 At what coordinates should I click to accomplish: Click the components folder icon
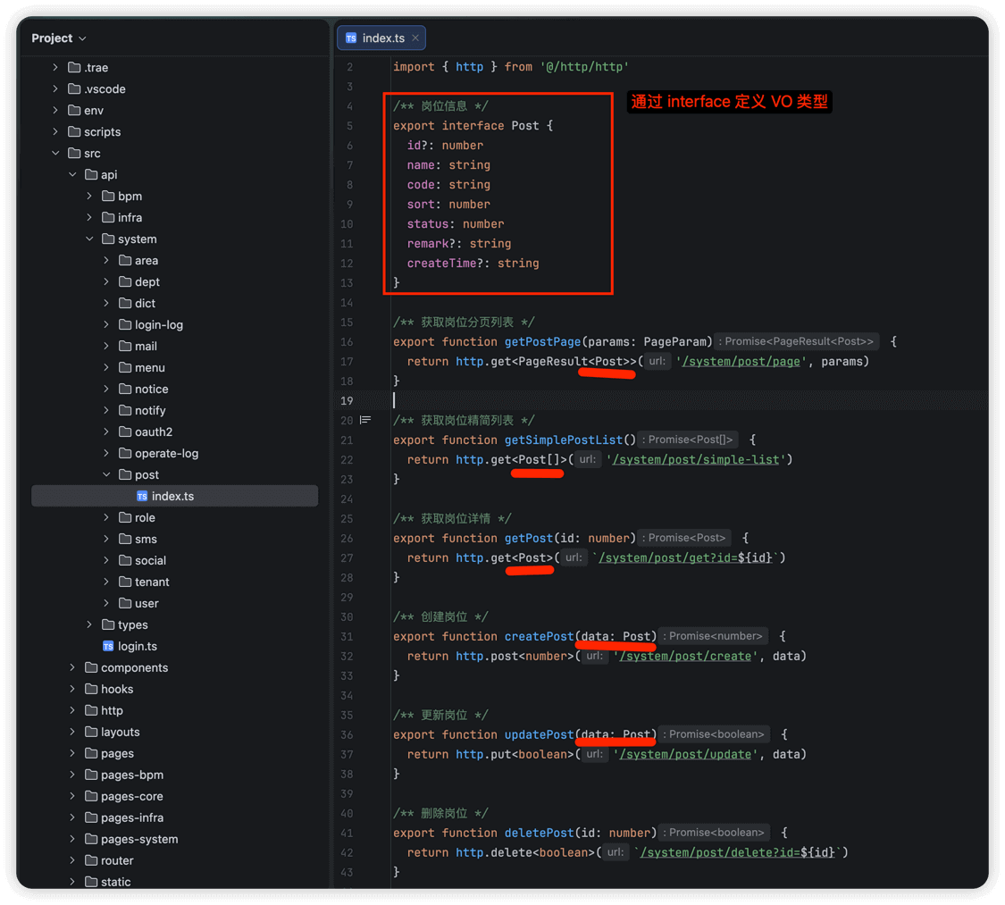tap(91, 667)
